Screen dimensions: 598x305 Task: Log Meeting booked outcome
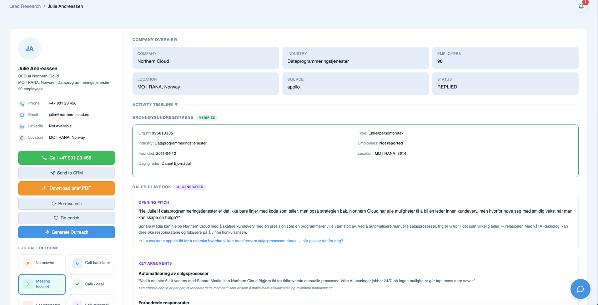pos(42,284)
